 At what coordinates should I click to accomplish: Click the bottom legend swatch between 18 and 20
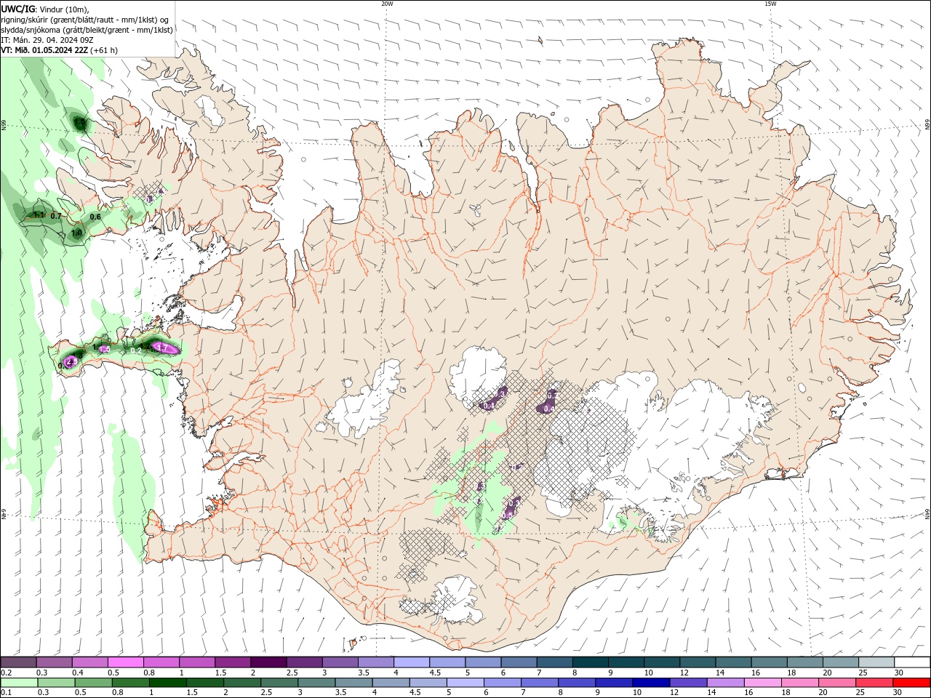coord(799,683)
